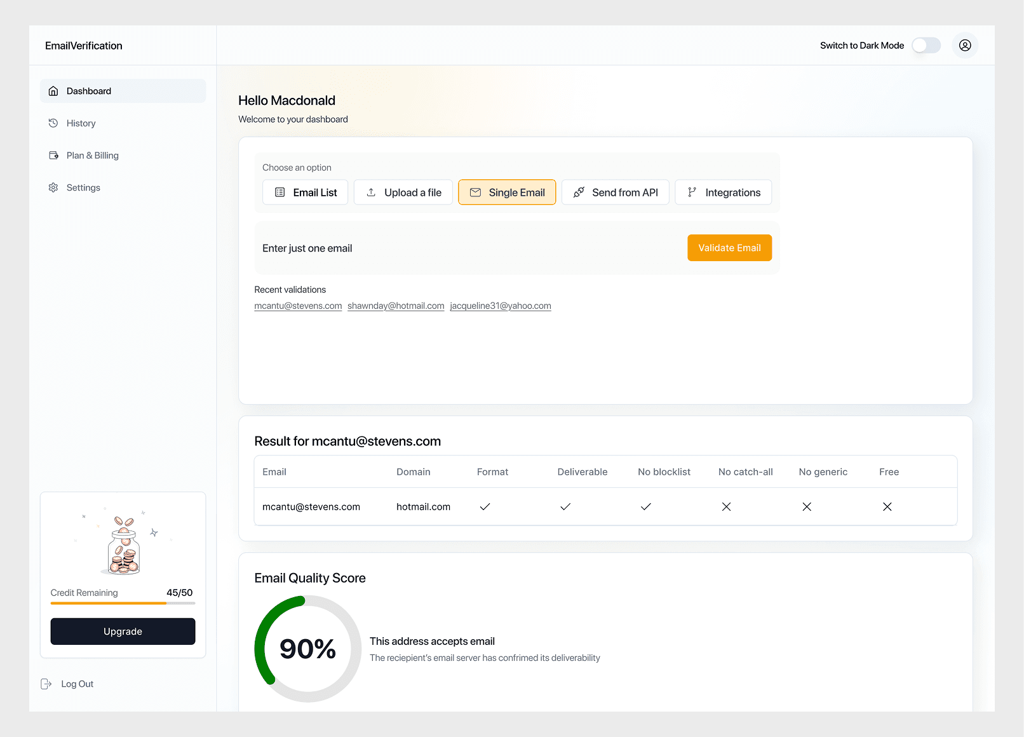Screen dimensions: 1024x737
Task: Select the Dashboard sidebar item
Action: (88, 91)
